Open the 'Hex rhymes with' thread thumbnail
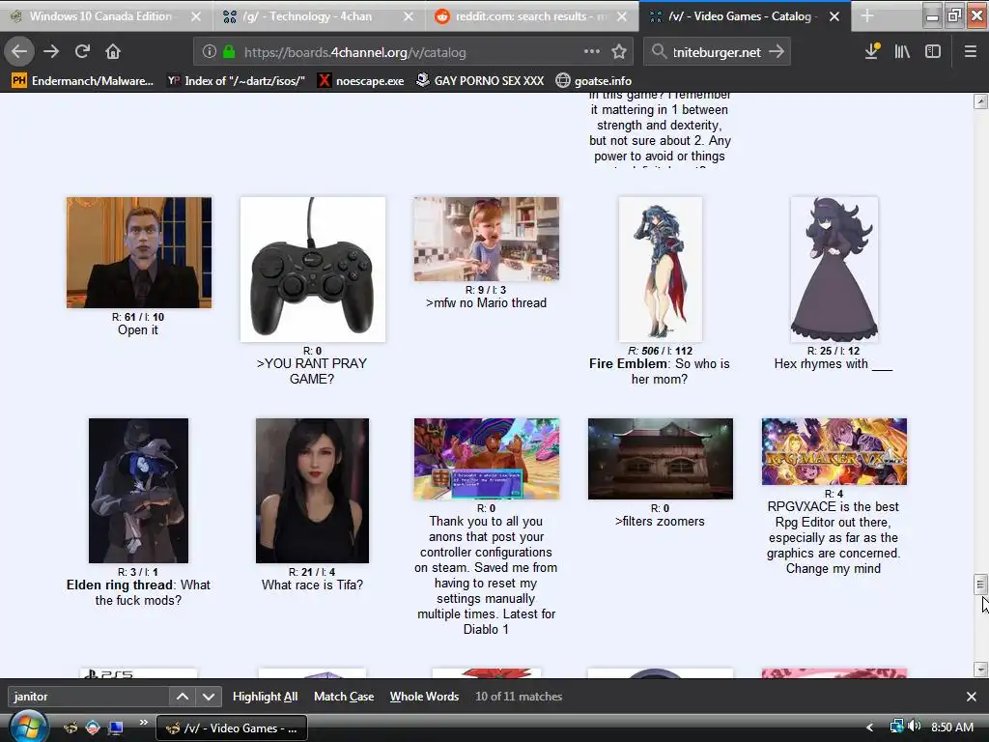989x742 pixels. click(x=834, y=270)
